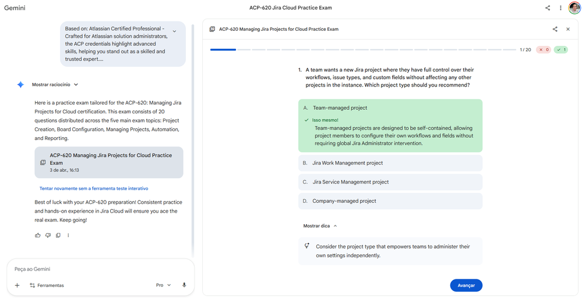Close the practice exam panel
582x298 pixels.
point(568,29)
